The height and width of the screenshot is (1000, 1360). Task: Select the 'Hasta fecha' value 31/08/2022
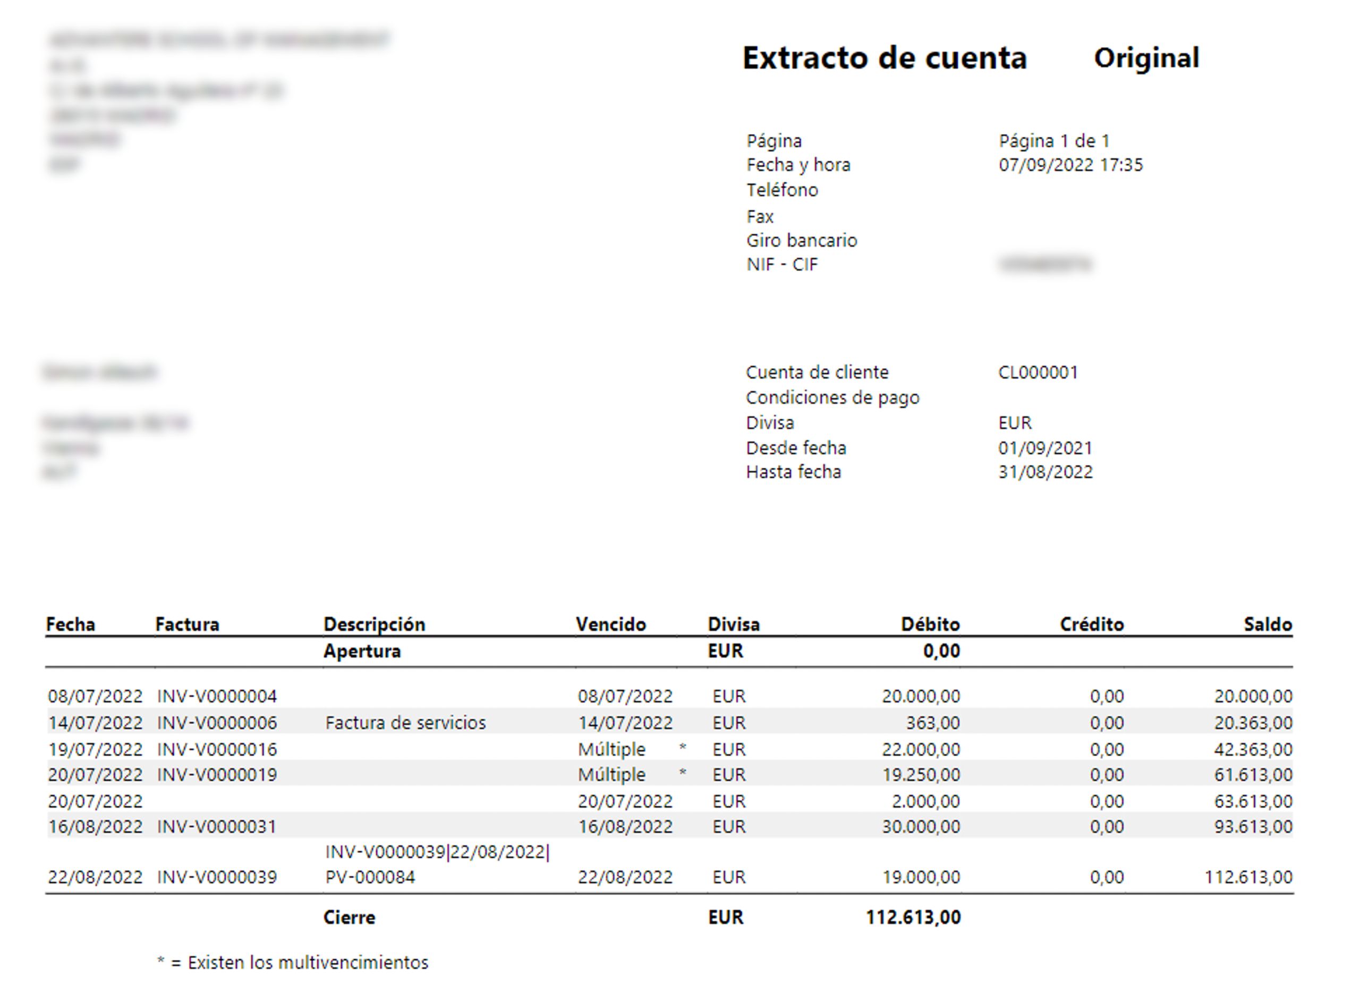coord(1045,472)
